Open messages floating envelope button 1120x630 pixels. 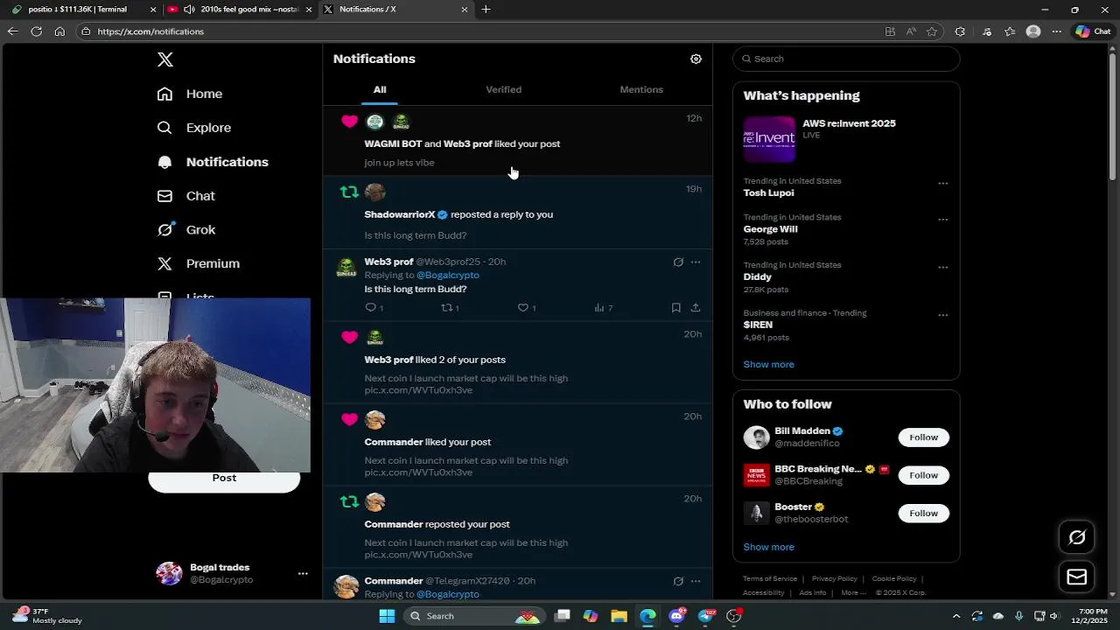pos(1077,577)
